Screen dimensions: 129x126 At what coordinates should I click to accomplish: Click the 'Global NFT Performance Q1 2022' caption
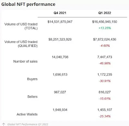pos(28,124)
